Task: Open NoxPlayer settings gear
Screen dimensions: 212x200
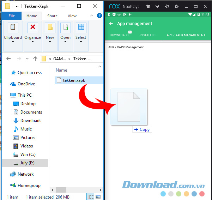Action: click(x=177, y=6)
